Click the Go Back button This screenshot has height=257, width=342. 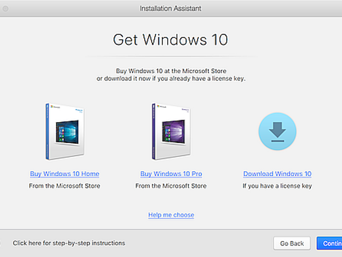[x=292, y=243]
